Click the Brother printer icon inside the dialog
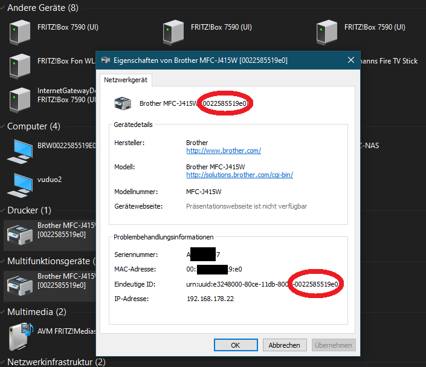This screenshot has height=367, width=426. 123,103
